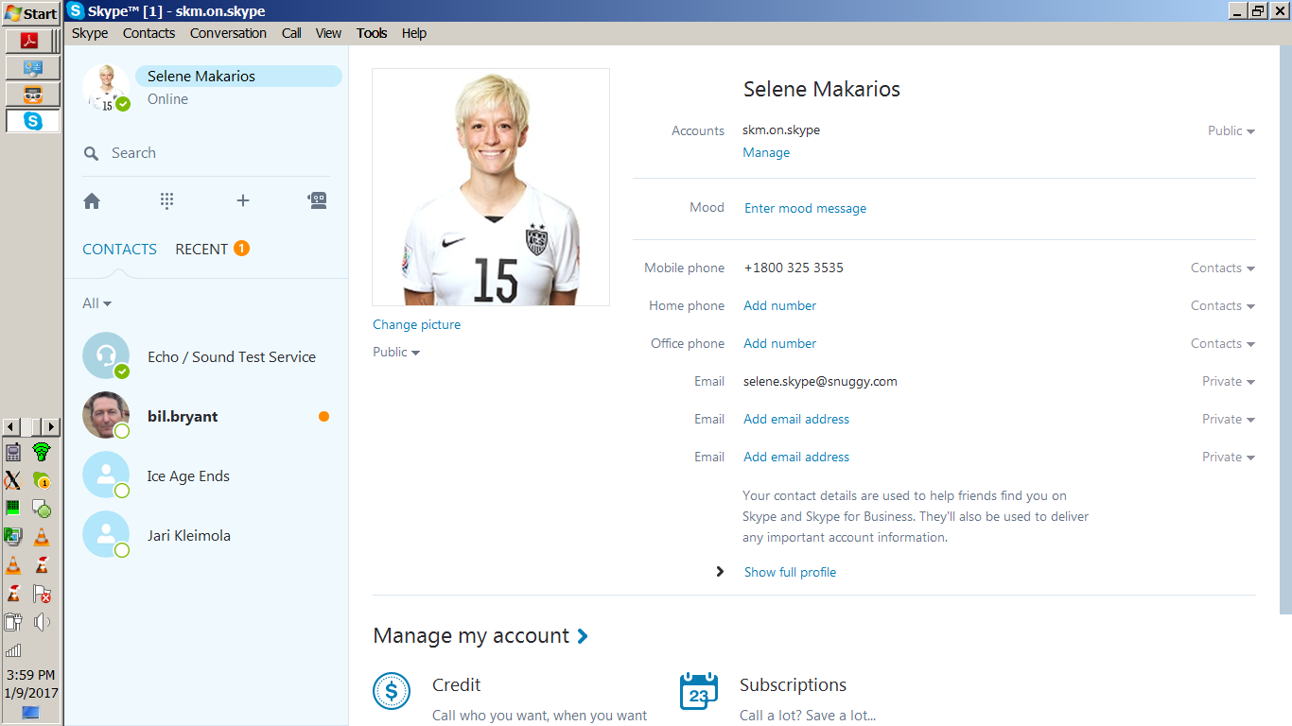Open the dial pad icon

[x=167, y=200]
